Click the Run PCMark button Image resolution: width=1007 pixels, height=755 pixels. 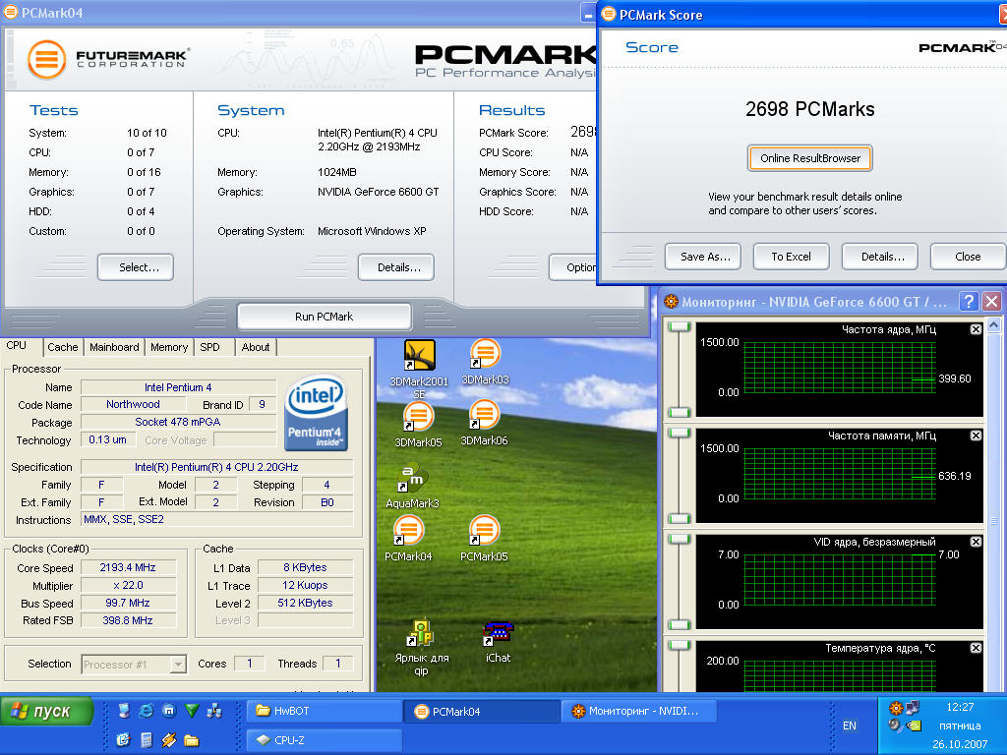tap(325, 317)
